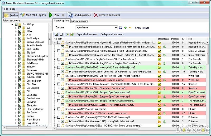Screen dimensions: 211x136
Task: Start playback with the green Play icon
Action: (x=51, y=15)
